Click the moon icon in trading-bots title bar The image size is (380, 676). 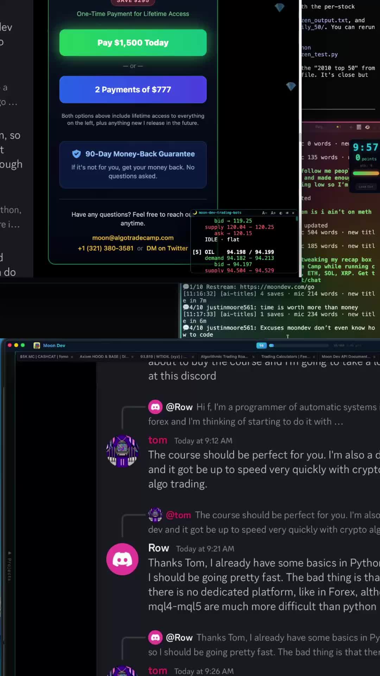[x=195, y=212]
